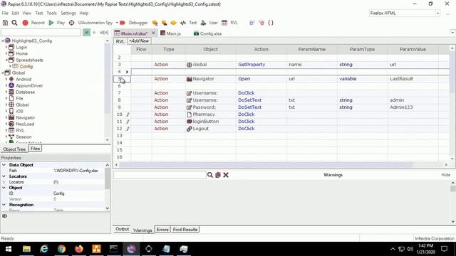Viewport: 456px width, 256px height.
Task: Launch the Debugger
Action: pyautogui.click(x=134, y=23)
